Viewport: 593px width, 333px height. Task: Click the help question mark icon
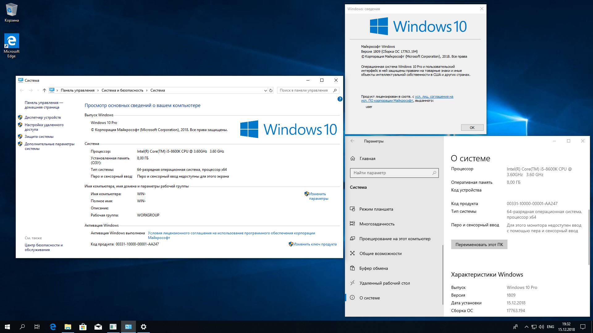tap(340, 99)
